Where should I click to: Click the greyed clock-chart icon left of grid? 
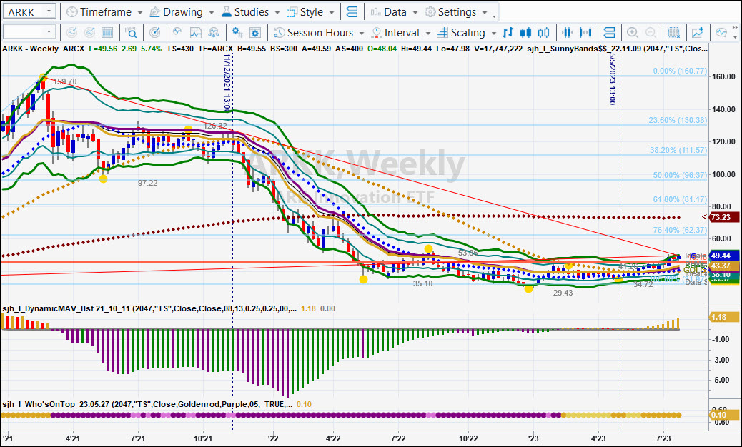tap(89, 33)
